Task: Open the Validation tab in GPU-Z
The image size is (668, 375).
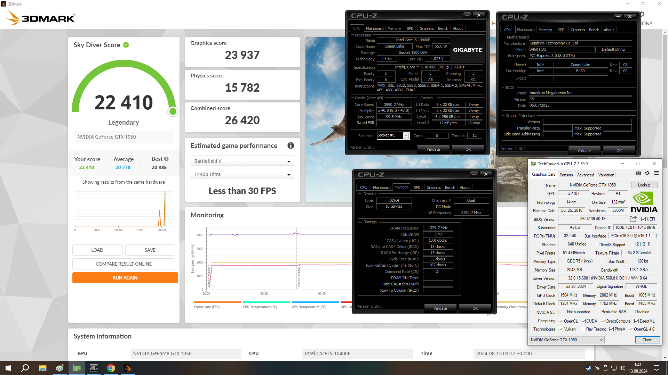Action: (606, 175)
